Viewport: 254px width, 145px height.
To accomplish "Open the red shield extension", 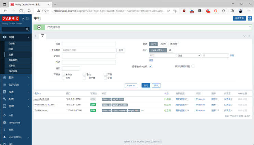I will 184,11.
